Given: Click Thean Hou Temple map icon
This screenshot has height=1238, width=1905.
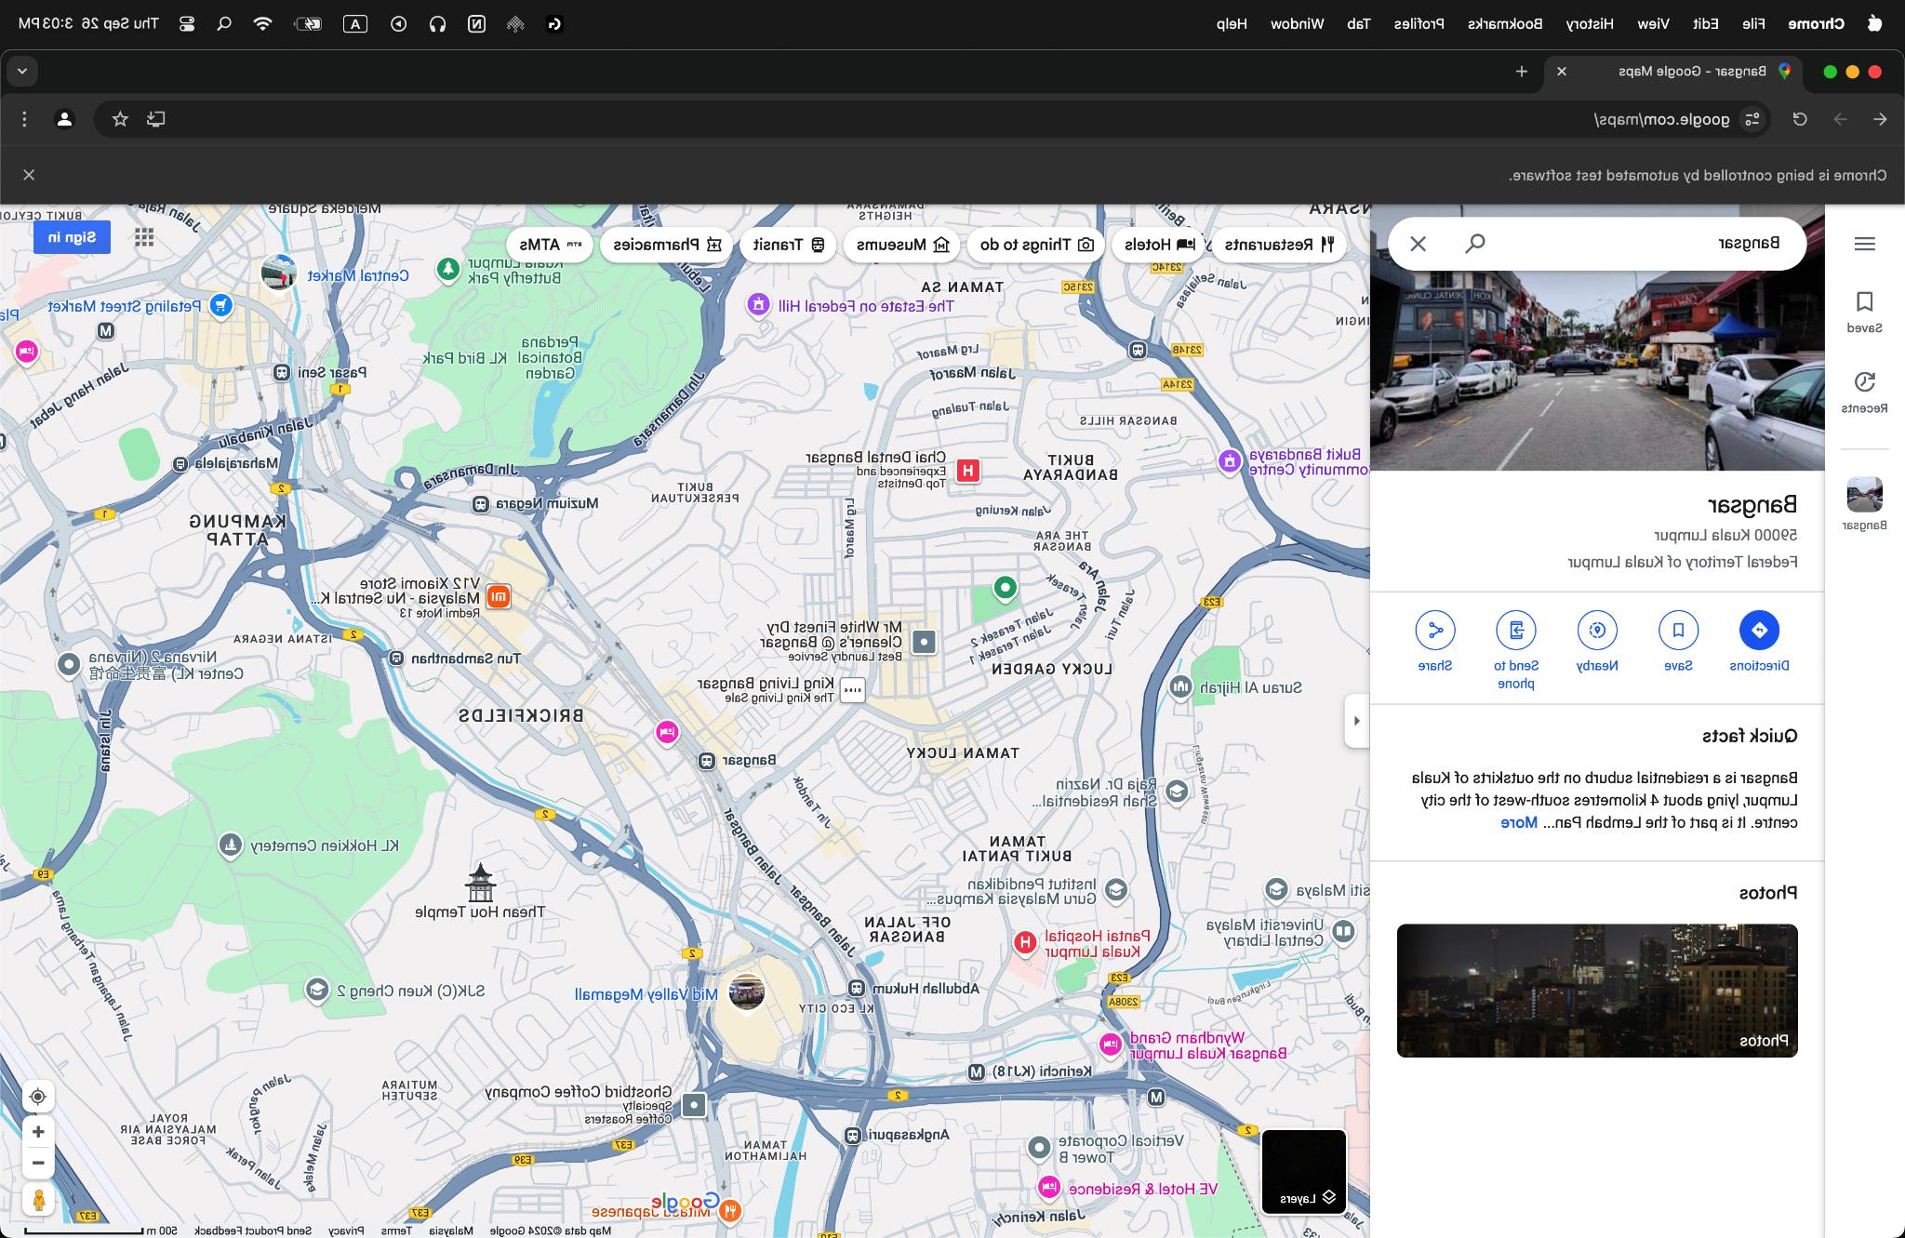Looking at the screenshot, I should coord(480,884).
